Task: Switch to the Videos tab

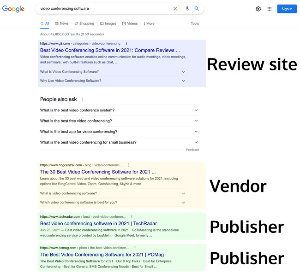Action: tap(130, 23)
